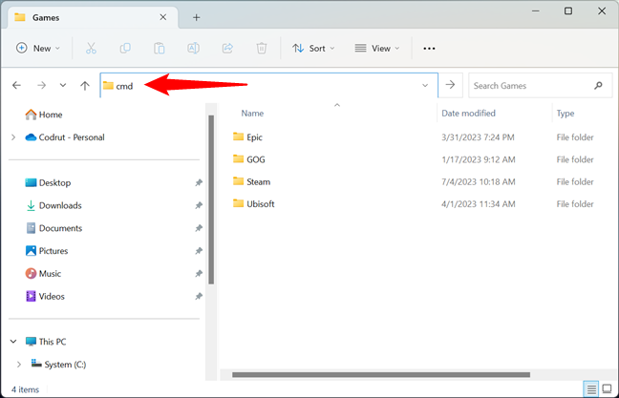Open the View layout dropdown
The height and width of the screenshot is (398, 619).
tap(377, 48)
